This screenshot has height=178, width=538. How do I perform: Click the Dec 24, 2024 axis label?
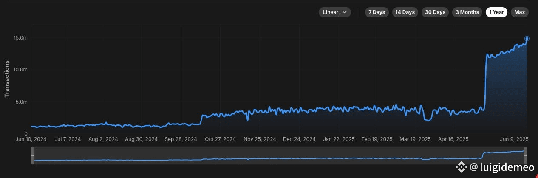coord(299,139)
